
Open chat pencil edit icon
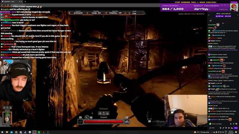(x=223, y=128)
